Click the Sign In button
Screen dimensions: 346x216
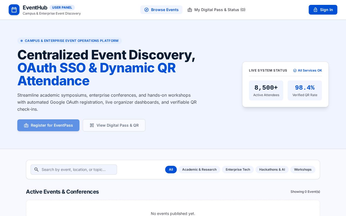pos(323,10)
